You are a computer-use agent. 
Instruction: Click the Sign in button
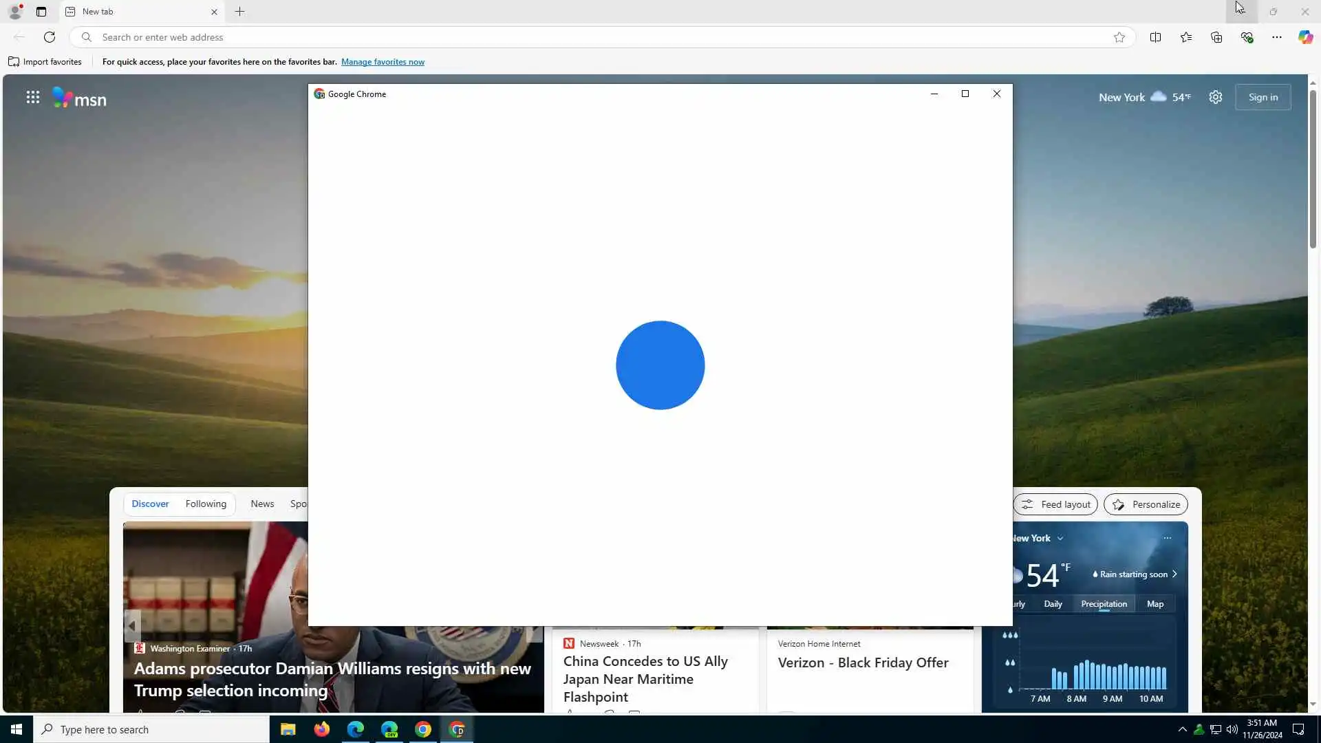point(1263,97)
